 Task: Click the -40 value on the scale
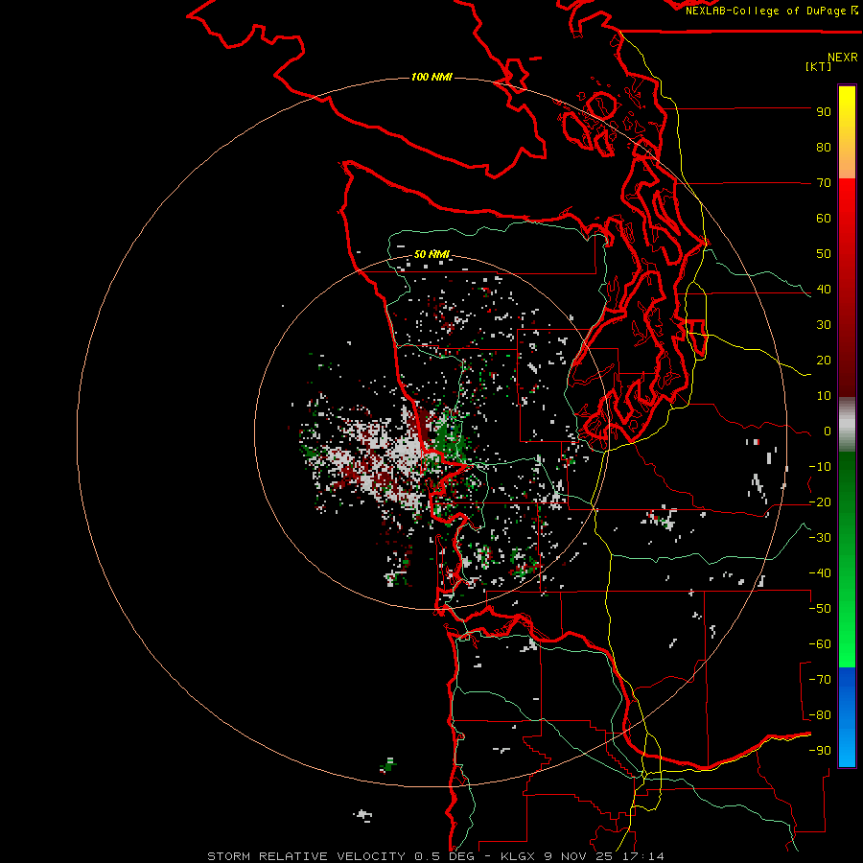pos(820,573)
